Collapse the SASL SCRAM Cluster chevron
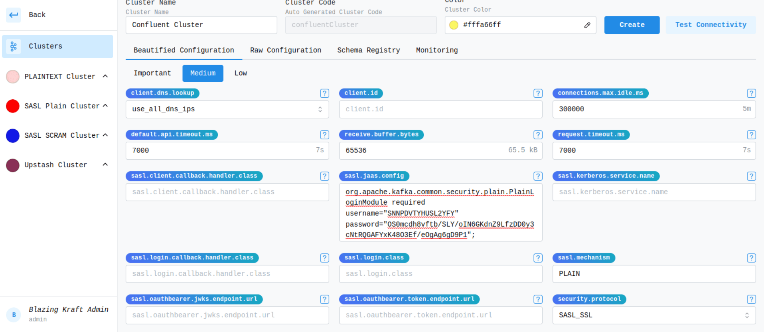The height and width of the screenshot is (332, 764). (105, 135)
